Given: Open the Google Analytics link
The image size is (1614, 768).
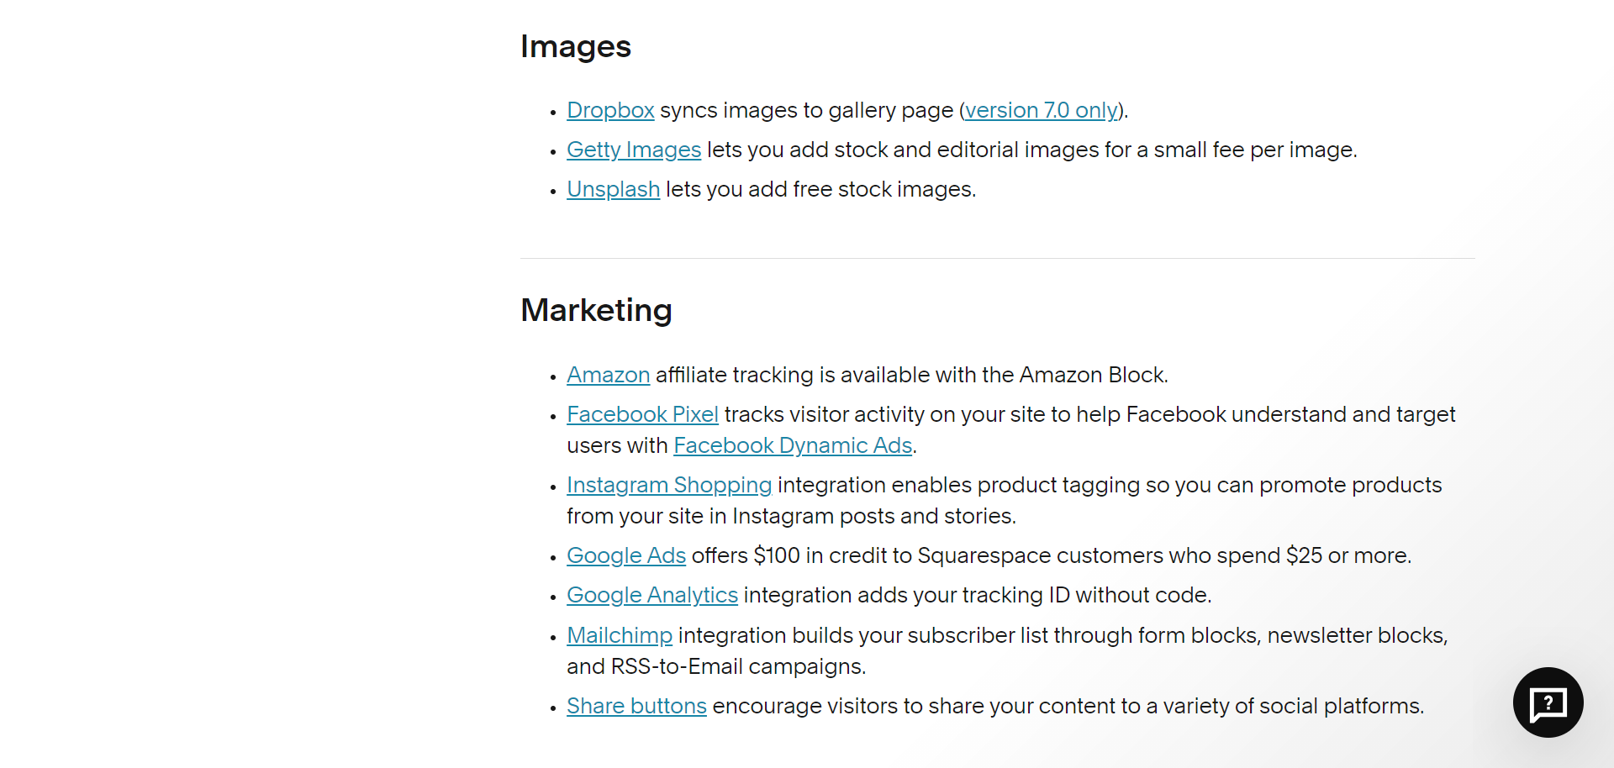Looking at the screenshot, I should pyautogui.click(x=652, y=595).
